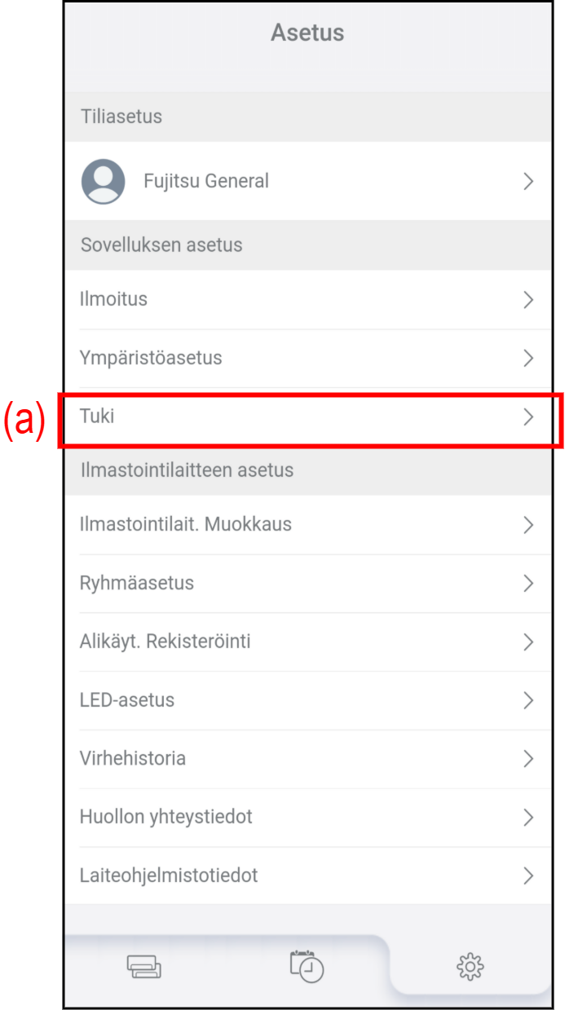565x1010 pixels.
Task: Open the schedule timer tab icon
Action: (307, 966)
